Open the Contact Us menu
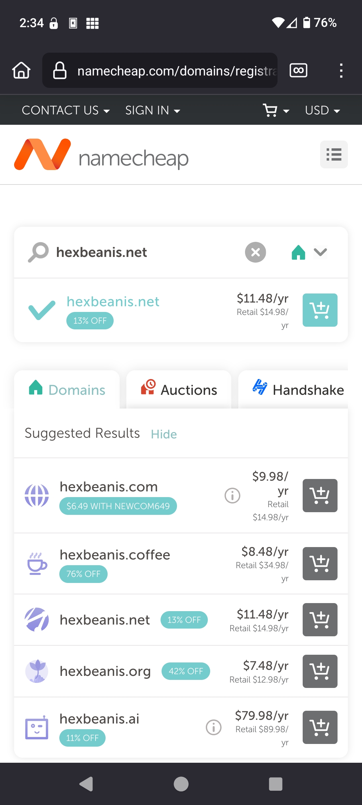 pos(66,110)
